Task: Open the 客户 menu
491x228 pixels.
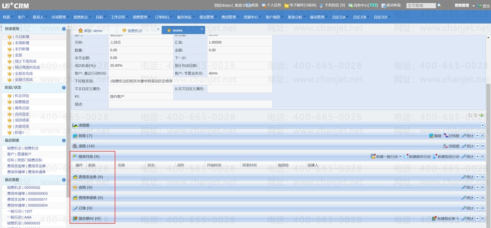Action: coord(22,17)
